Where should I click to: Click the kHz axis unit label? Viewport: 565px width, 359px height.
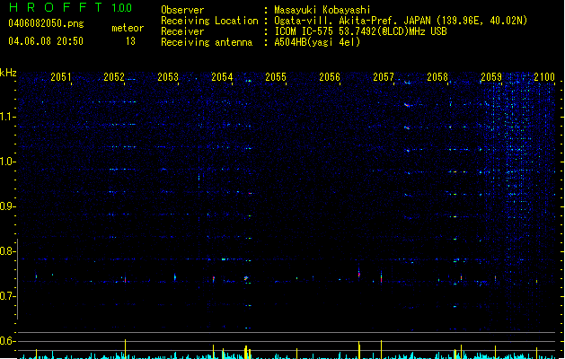pyautogui.click(x=8, y=73)
